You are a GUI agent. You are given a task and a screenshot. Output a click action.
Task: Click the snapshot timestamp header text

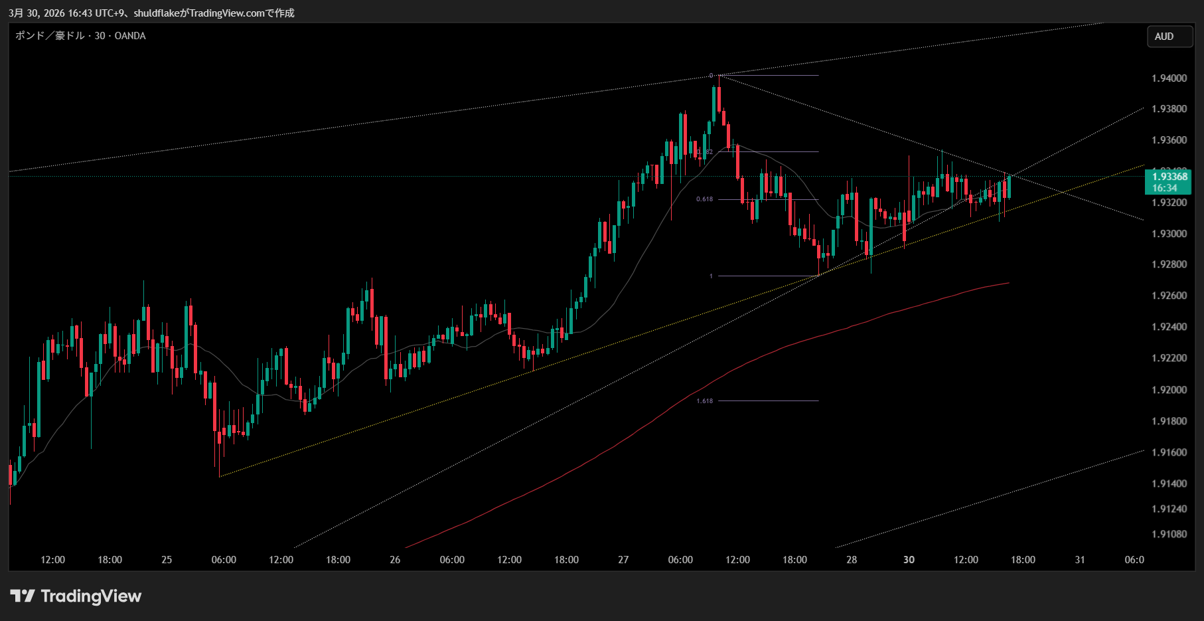click(151, 13)
